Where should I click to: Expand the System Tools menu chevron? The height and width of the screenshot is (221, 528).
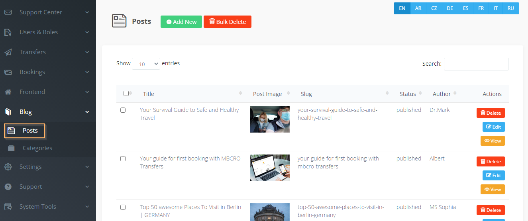pyautogui.click(x=87, y=207)
